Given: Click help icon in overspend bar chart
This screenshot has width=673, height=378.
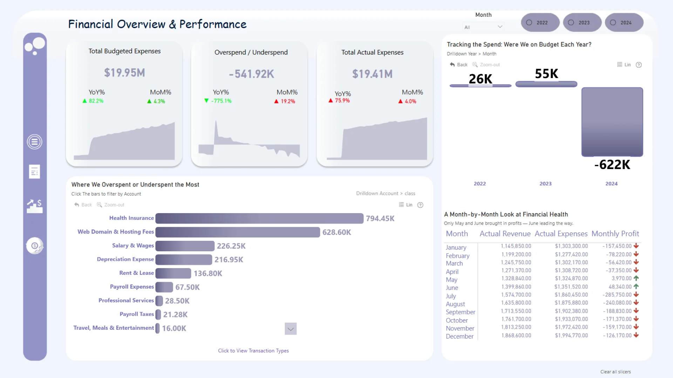Looking at the screenshot, I should click(x=420, y=205).
